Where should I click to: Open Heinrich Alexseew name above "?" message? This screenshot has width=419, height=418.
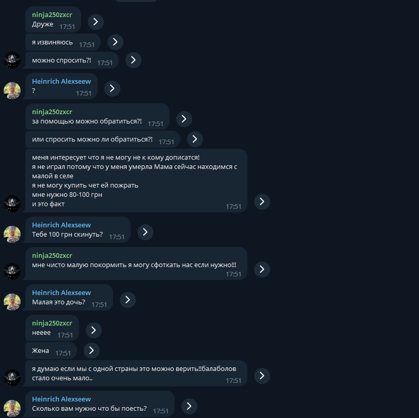coord(61,81)
